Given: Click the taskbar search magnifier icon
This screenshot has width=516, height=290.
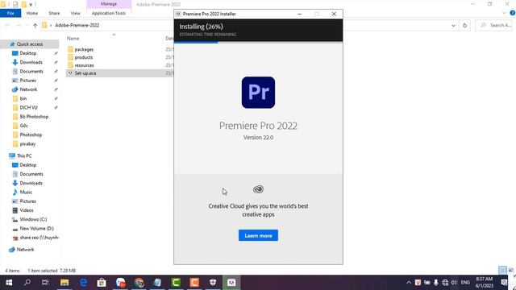Looking at the screenshot, I should click(27, 283).
